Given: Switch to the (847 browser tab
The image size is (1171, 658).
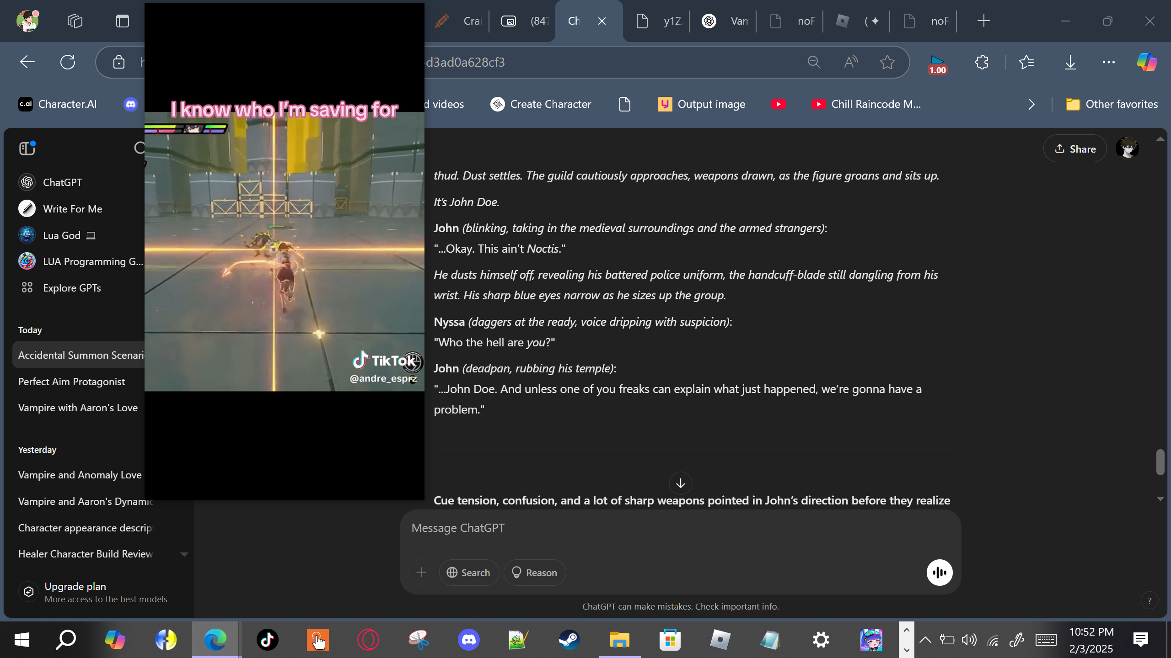Looking at the screenshot, I should pyautogui.click(x=524, y=21).
